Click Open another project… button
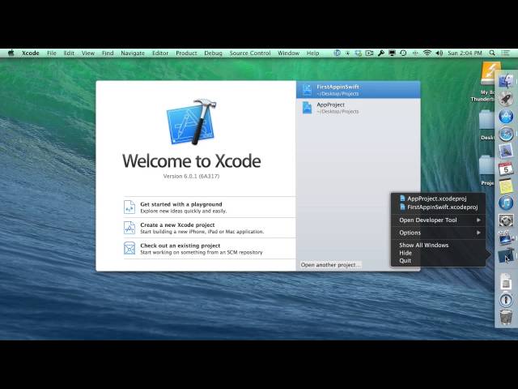 click(330, 265)
